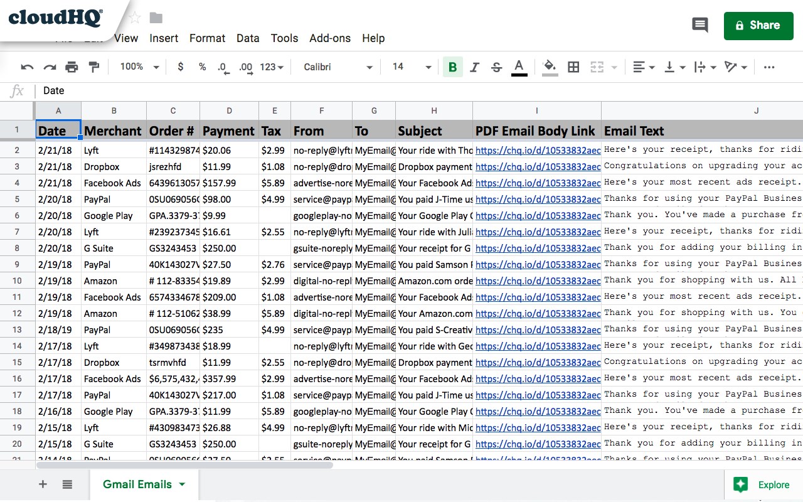The height and width of the screenshot is (502, 803).
Task: Format as percent with % icon
Action: click(202, 67)
